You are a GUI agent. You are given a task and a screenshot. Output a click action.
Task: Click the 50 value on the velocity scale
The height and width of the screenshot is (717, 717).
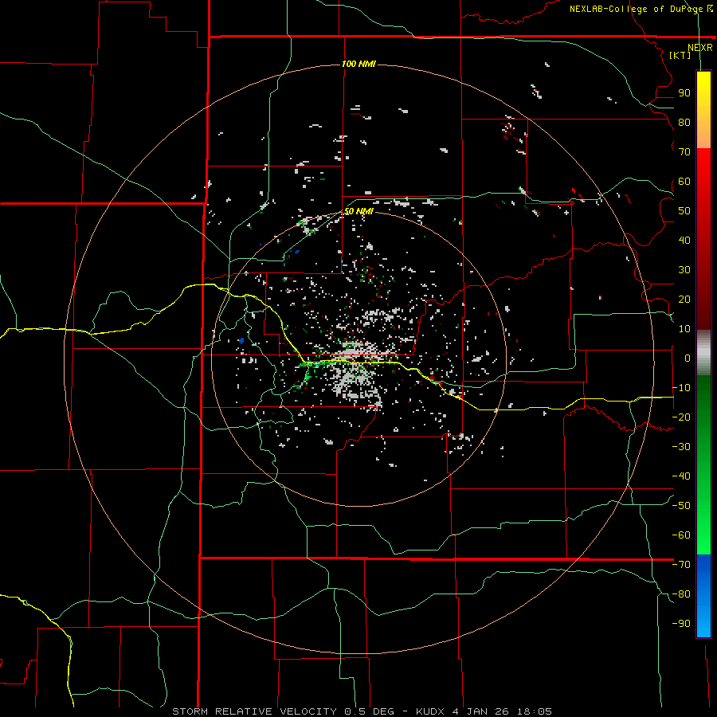(x=684, y=211)
